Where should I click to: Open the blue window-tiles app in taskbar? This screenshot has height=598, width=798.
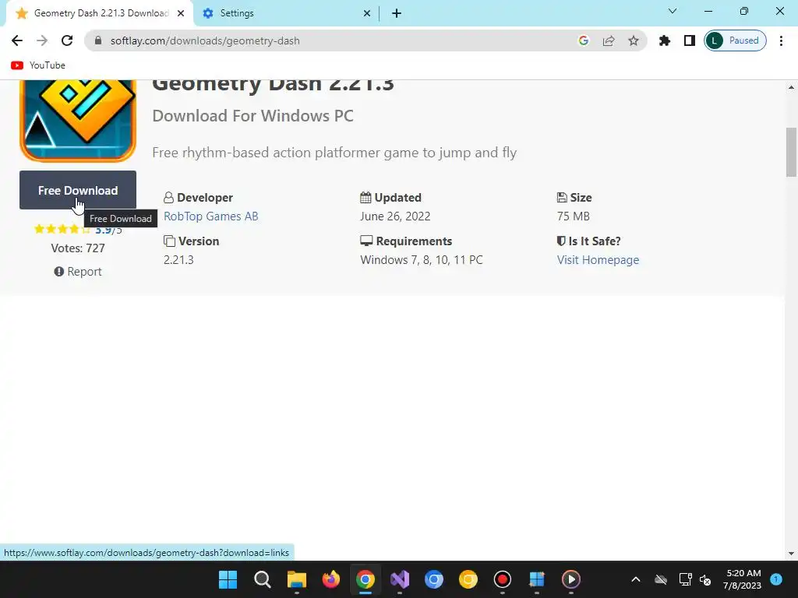click(537, 579)
